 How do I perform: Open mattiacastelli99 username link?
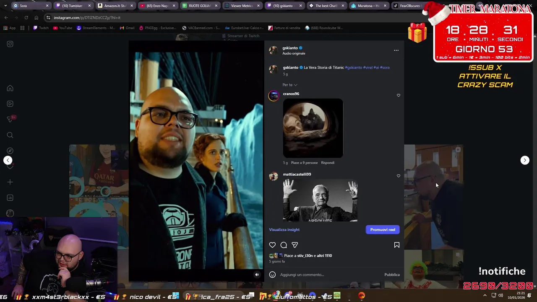tap(297, 174)
